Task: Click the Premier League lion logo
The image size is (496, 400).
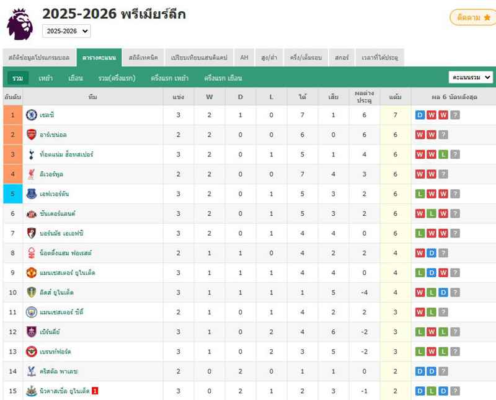Action: point(20,24)
